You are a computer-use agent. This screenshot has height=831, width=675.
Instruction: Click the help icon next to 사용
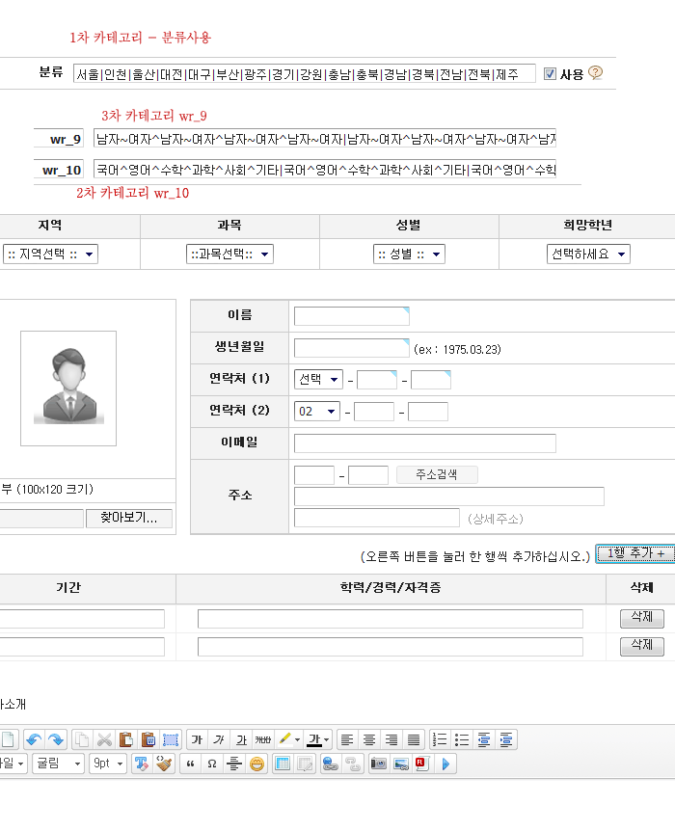coord(595,72)
